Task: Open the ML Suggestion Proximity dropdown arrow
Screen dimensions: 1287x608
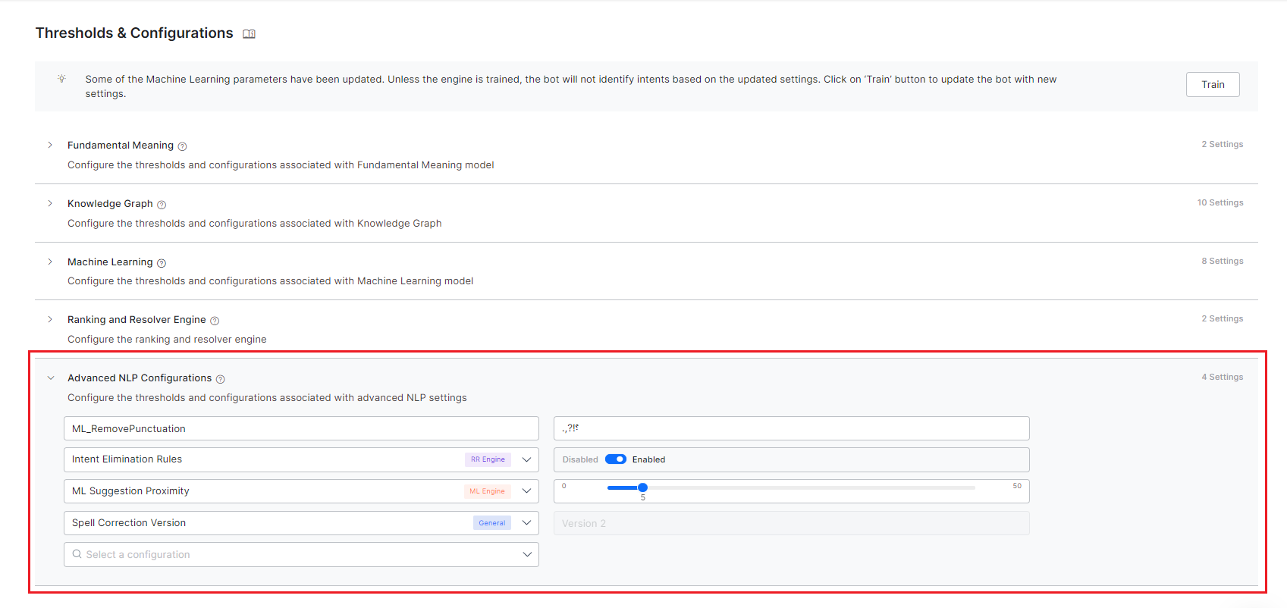Action: click(526, 491)
